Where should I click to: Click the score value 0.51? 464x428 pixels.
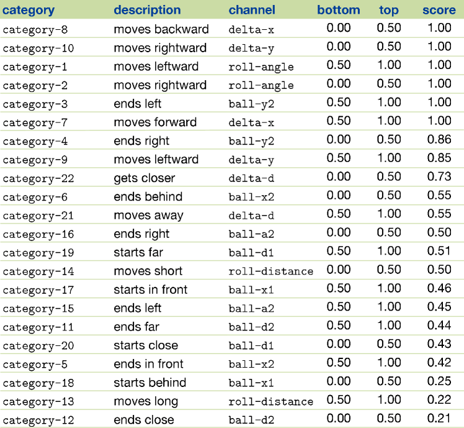pyautogui.click(x=439, y=251)
